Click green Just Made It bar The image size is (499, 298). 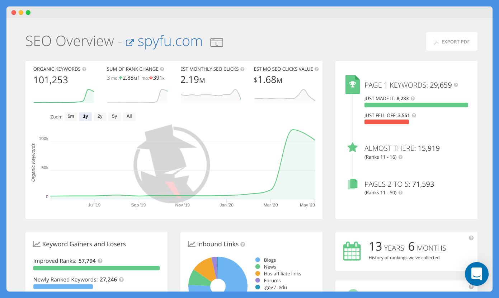tap(416, 105)
